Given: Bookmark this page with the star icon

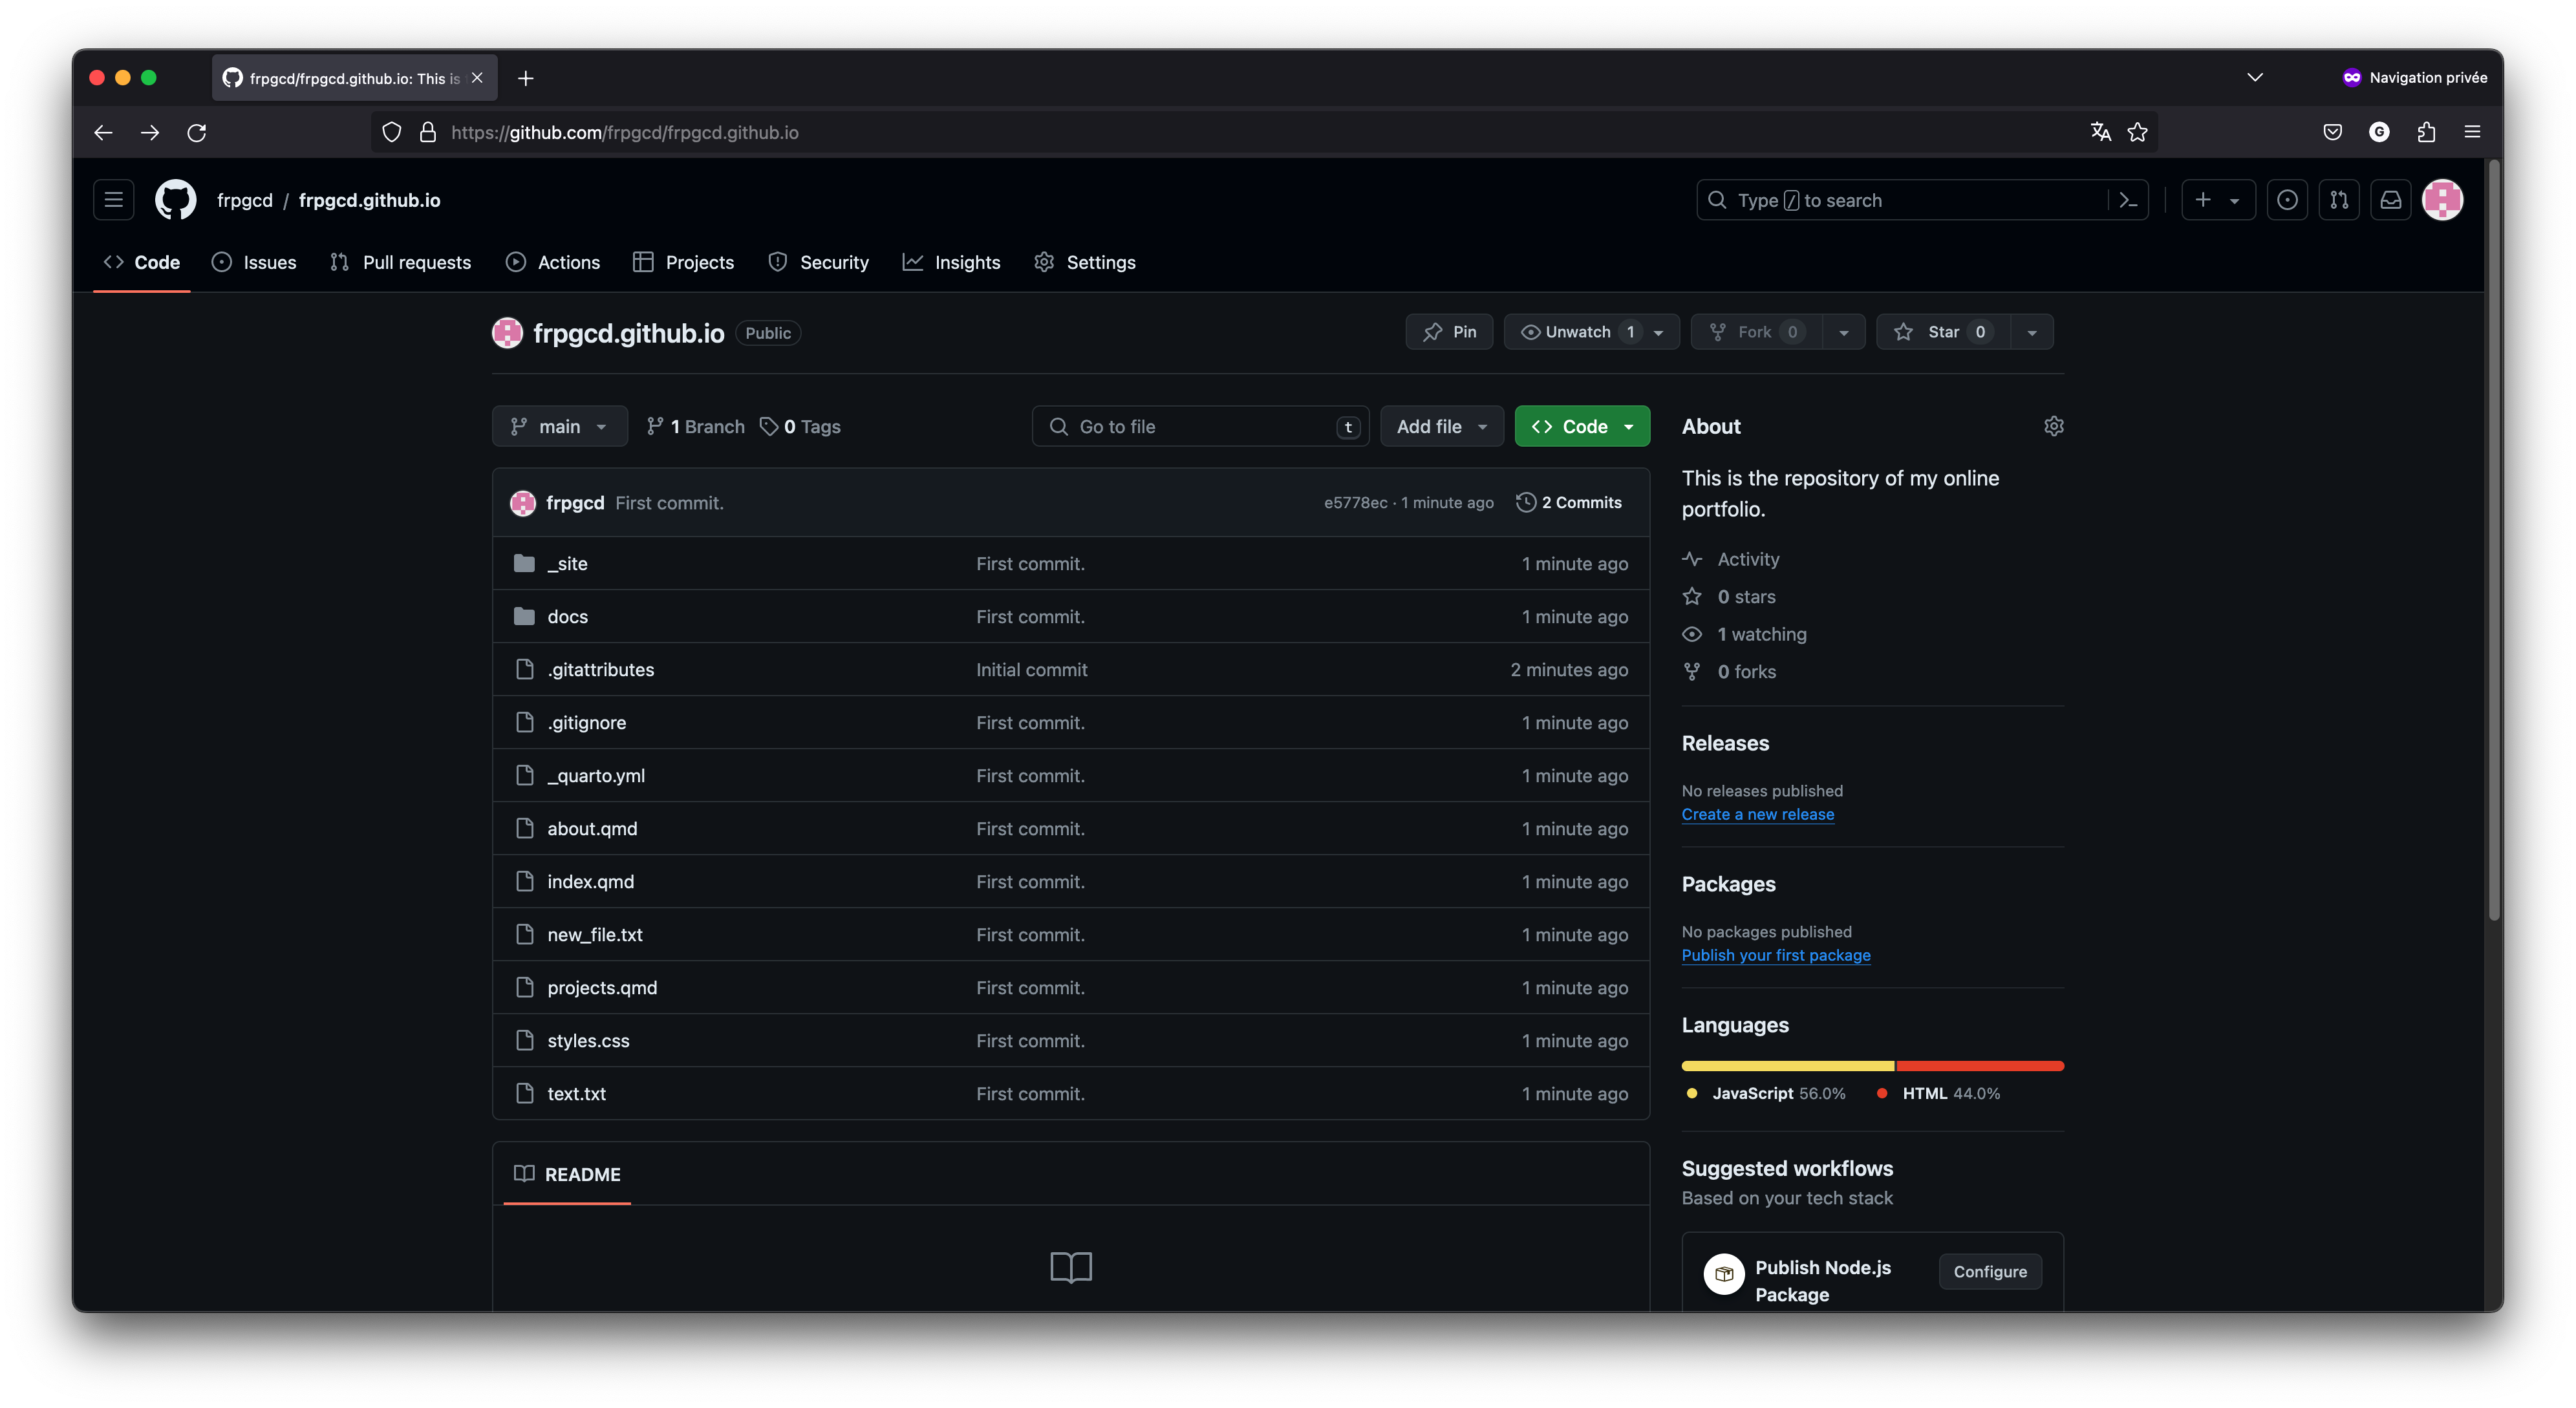Looking at the screenshot, I should pos(2138,132).
